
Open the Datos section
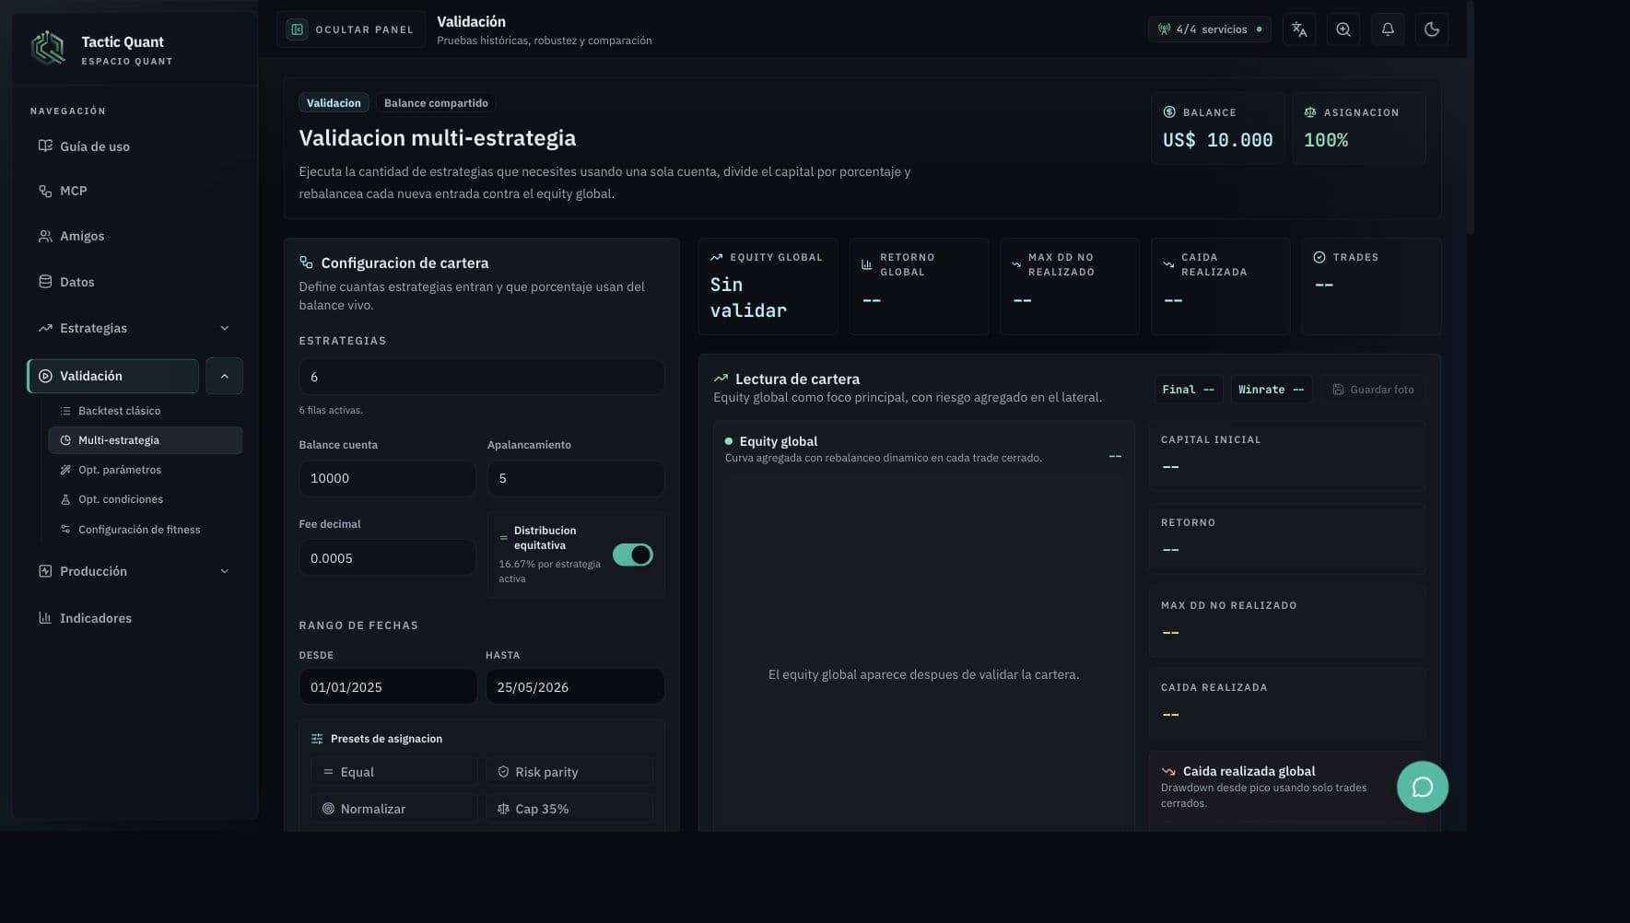click(135, 282)
